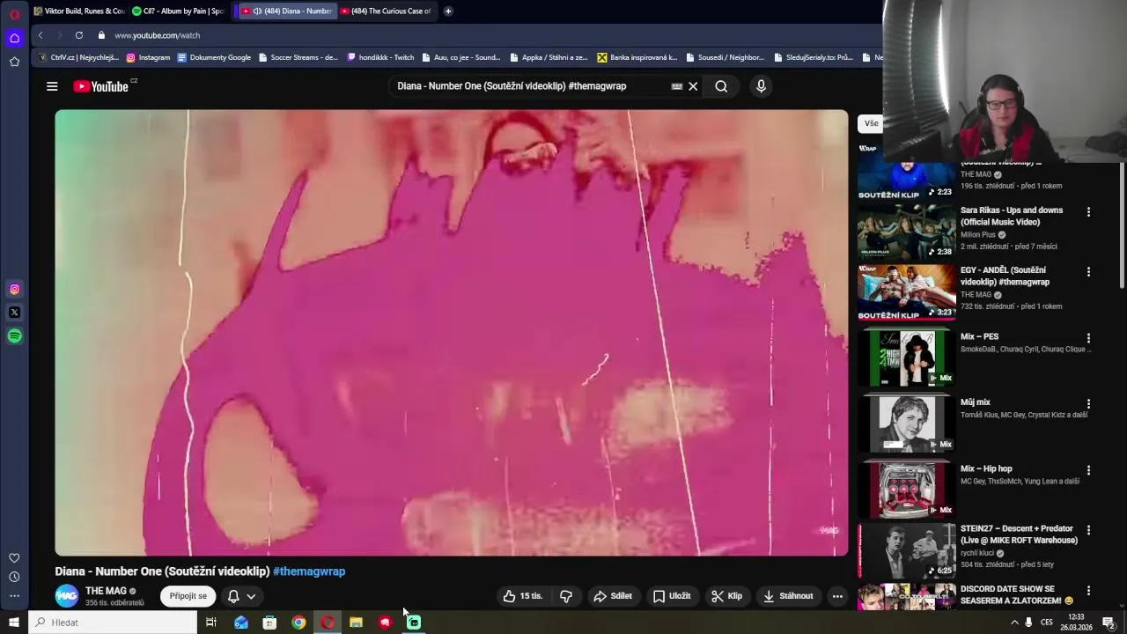Viewport: 1127px width, 634px height.
Task: Open Spotify in Opera sidebar
Action: pyautogui.click(x=14, y=336)
